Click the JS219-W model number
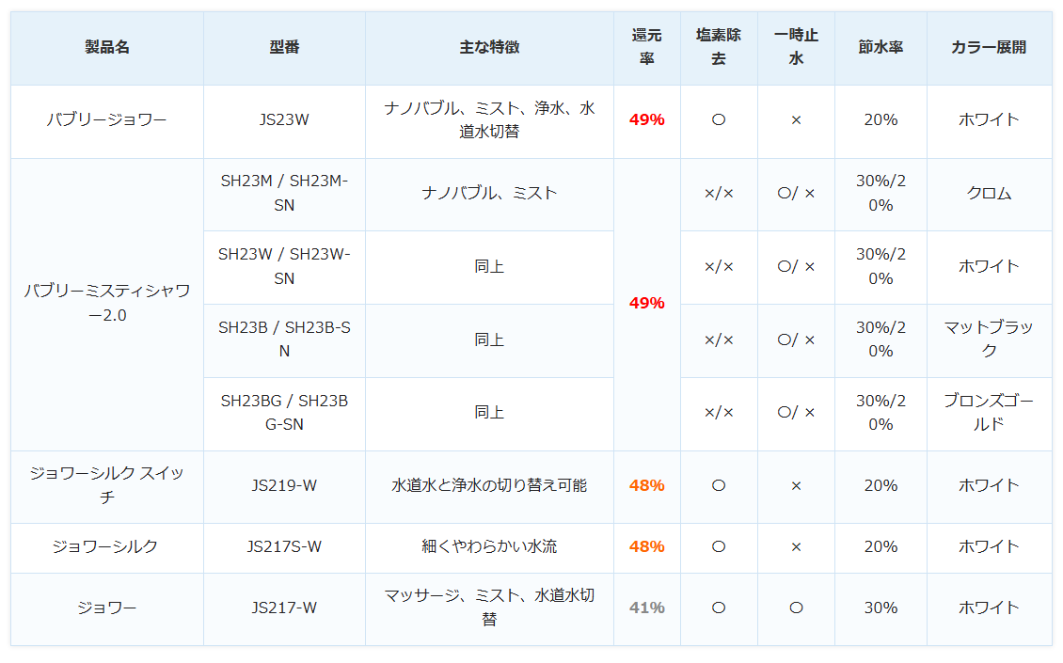 point(284,486)
